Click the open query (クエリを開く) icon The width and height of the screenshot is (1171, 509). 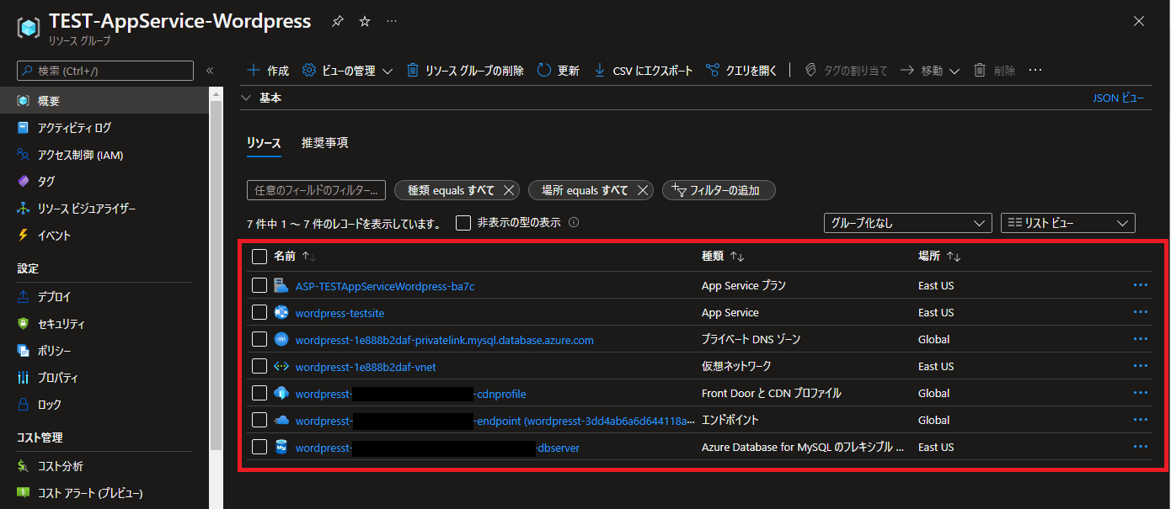pos(713,71)
